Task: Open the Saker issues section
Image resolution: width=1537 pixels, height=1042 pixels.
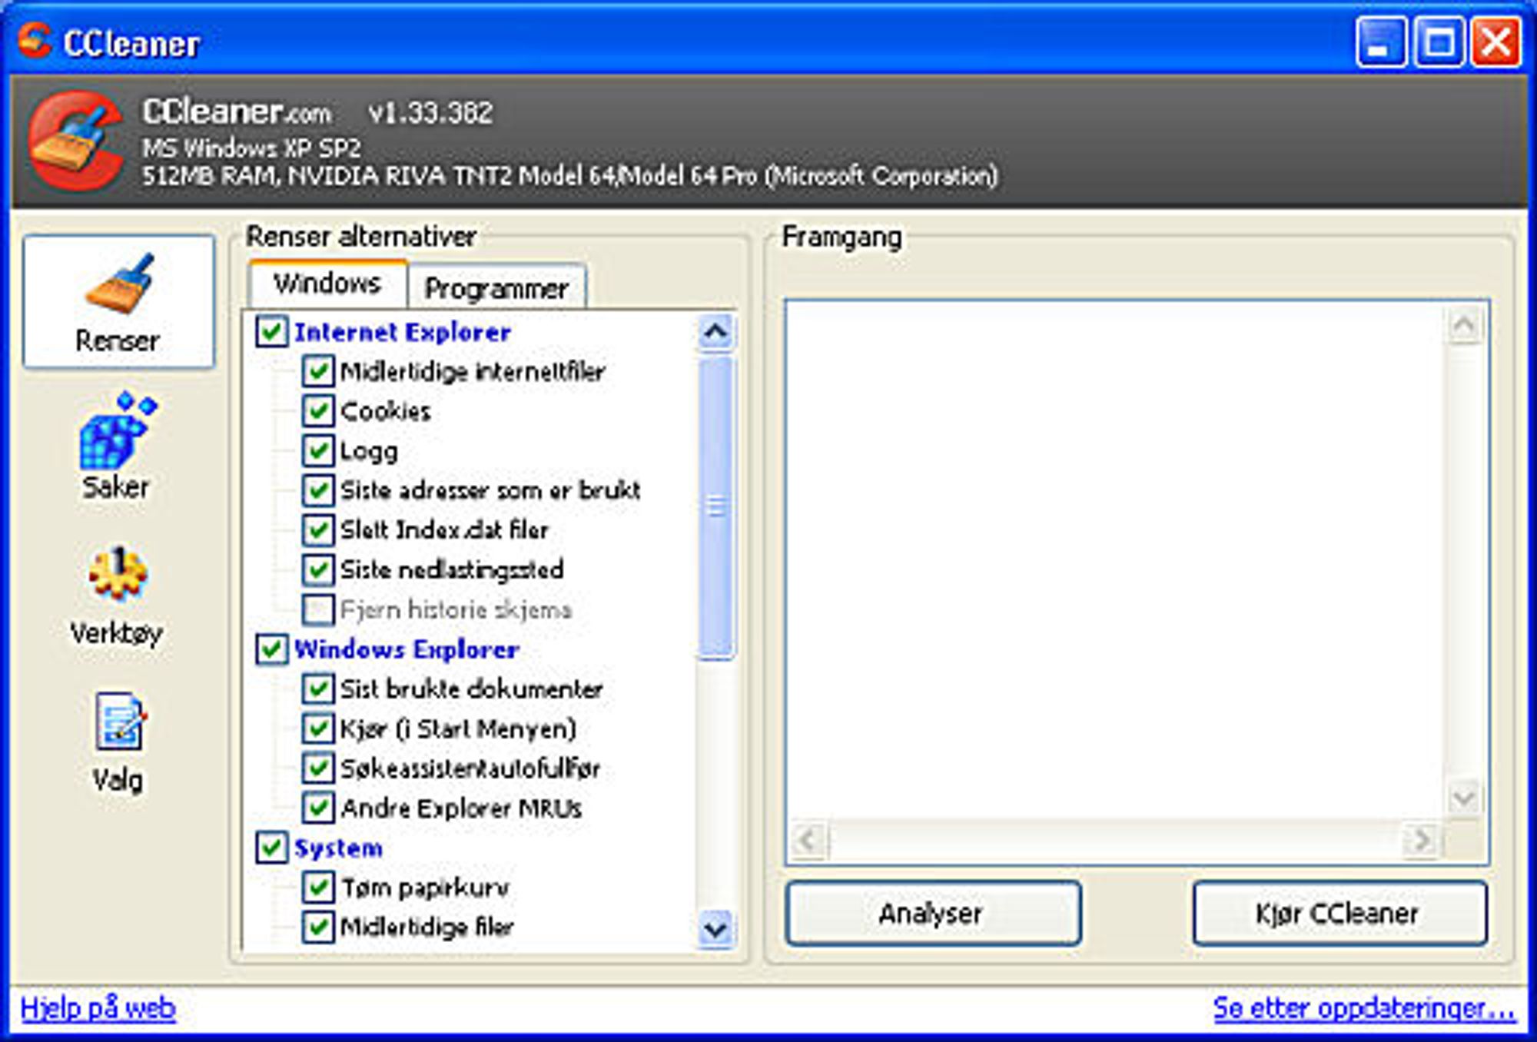Action: (117, 447)
